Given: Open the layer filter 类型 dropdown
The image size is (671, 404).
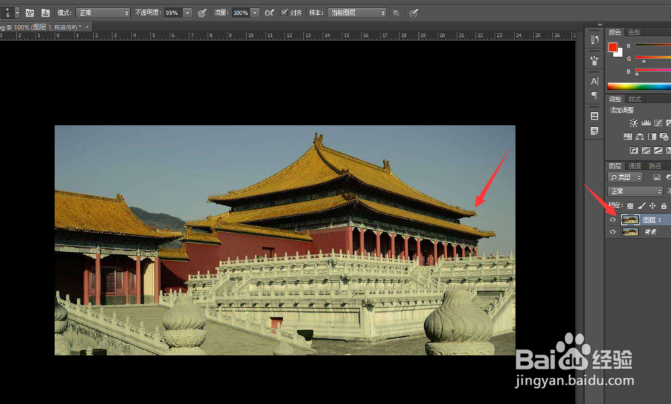Looking at the screenshot, I should (625, 177).
